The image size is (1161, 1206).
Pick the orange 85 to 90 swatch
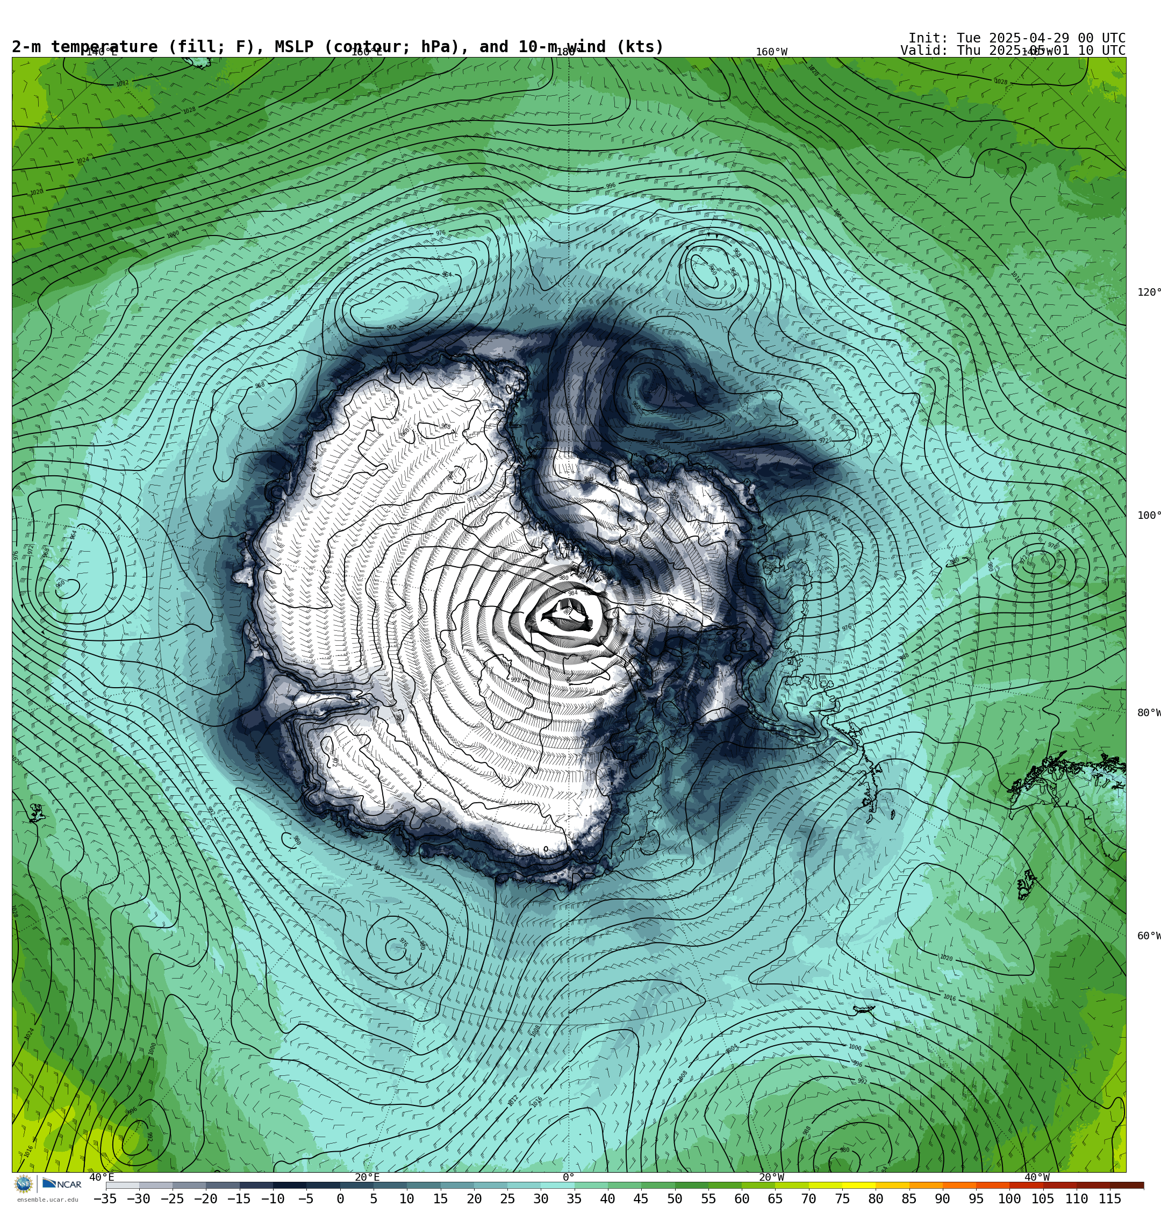926,1185
